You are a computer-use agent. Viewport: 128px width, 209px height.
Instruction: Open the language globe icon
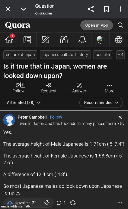[119, 40]
